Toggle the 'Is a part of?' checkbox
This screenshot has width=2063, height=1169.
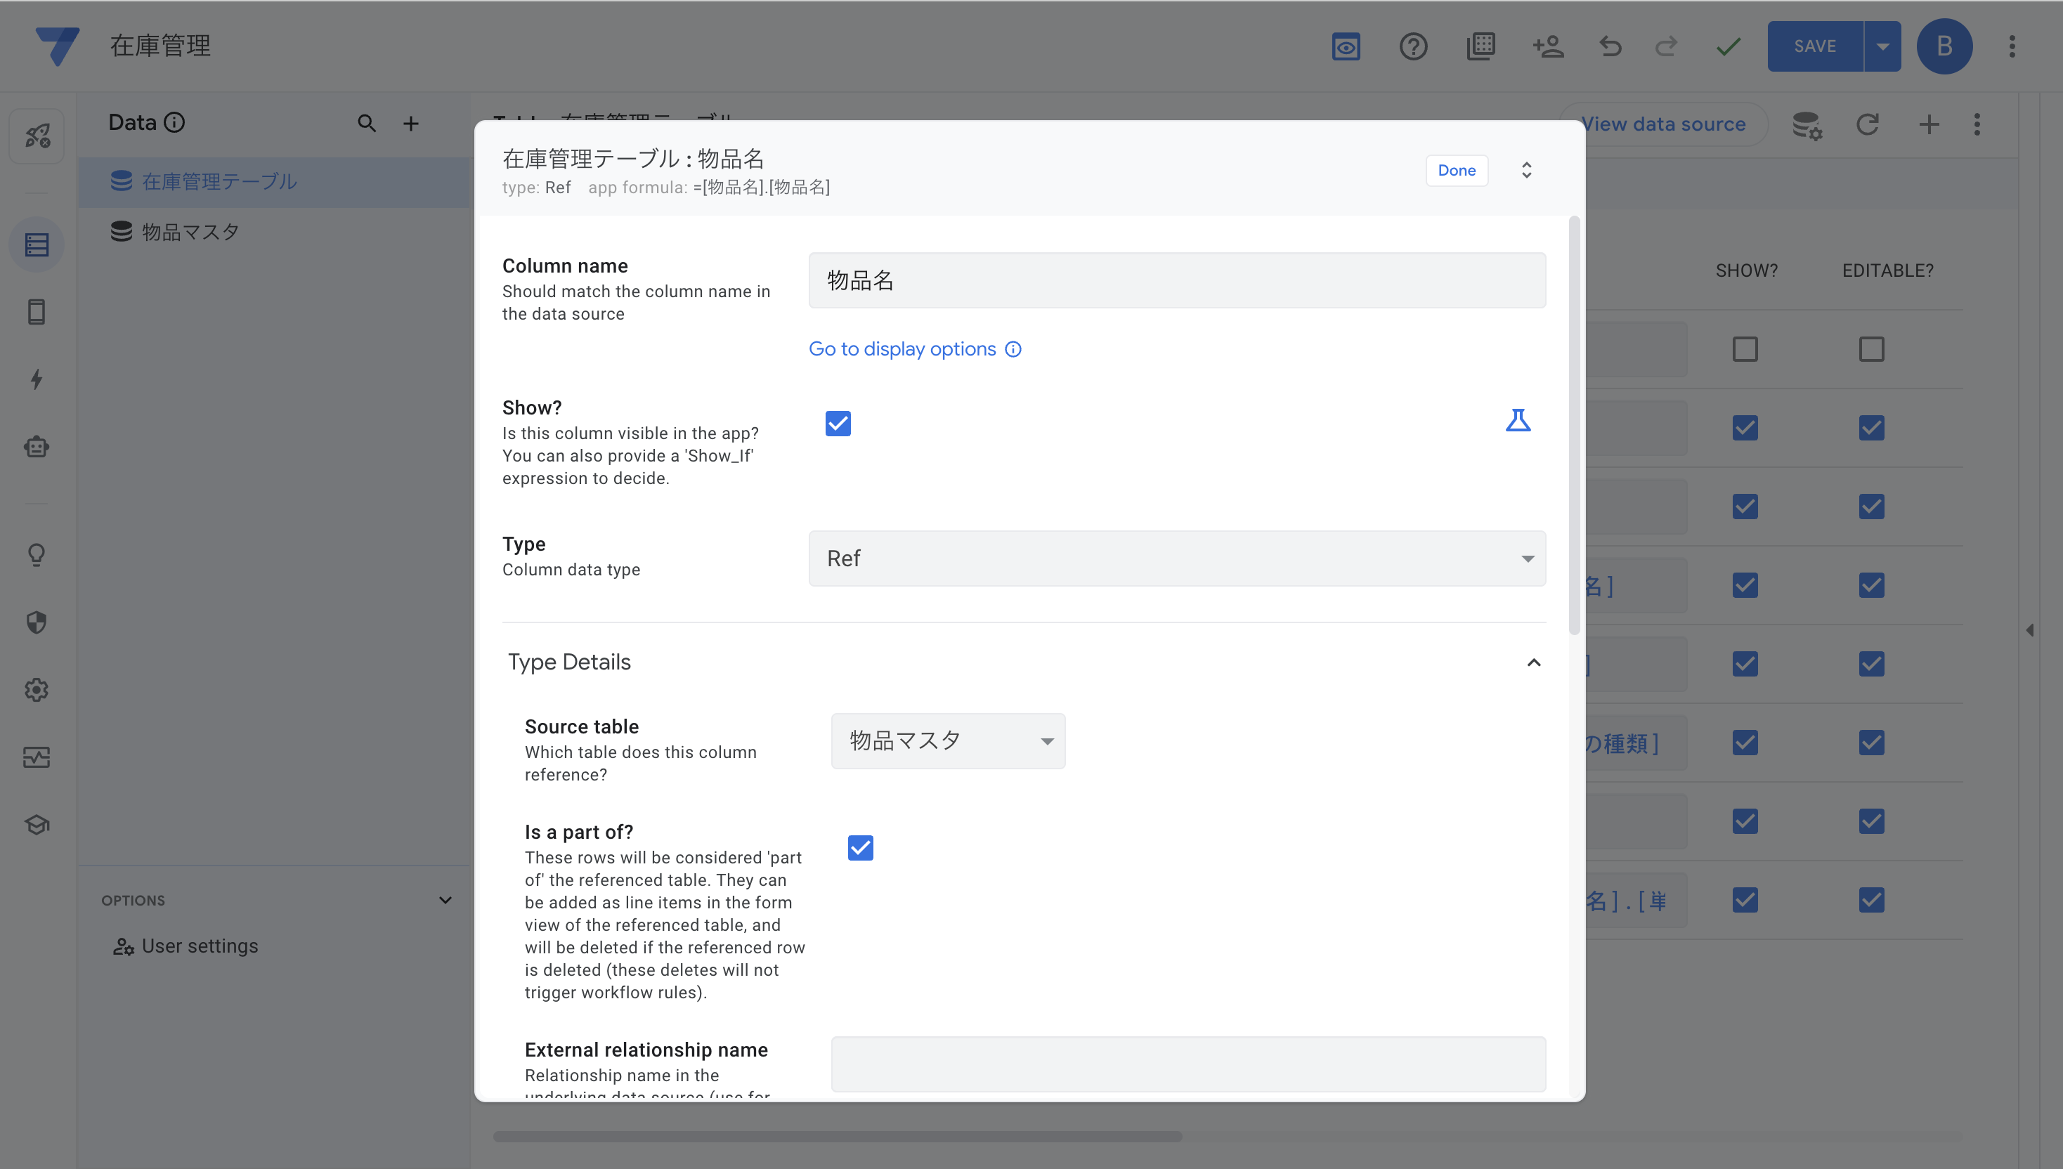860,848
